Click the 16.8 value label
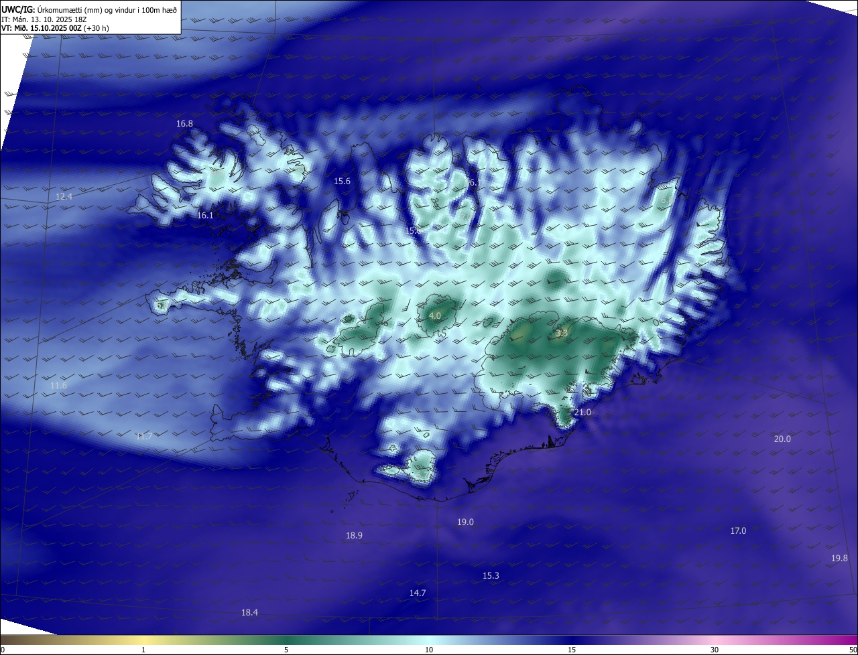The height and width of the screenshot is (655, 858). (184, 124)
